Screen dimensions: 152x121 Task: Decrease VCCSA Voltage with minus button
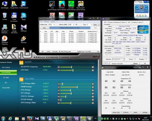[59, 100]
